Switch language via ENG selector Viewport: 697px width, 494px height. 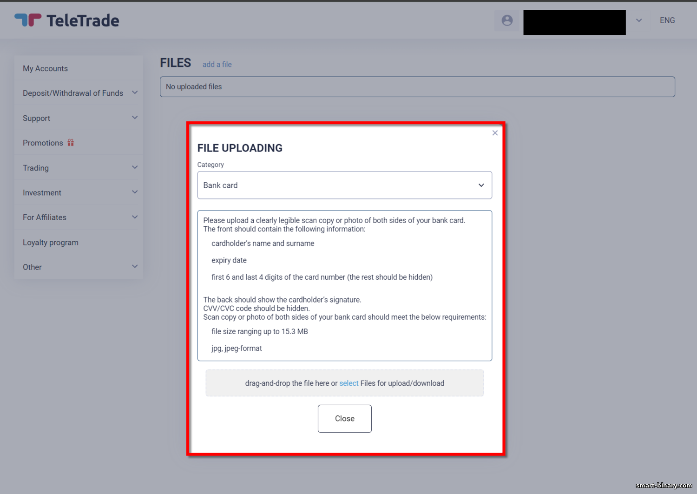[667, 20]
